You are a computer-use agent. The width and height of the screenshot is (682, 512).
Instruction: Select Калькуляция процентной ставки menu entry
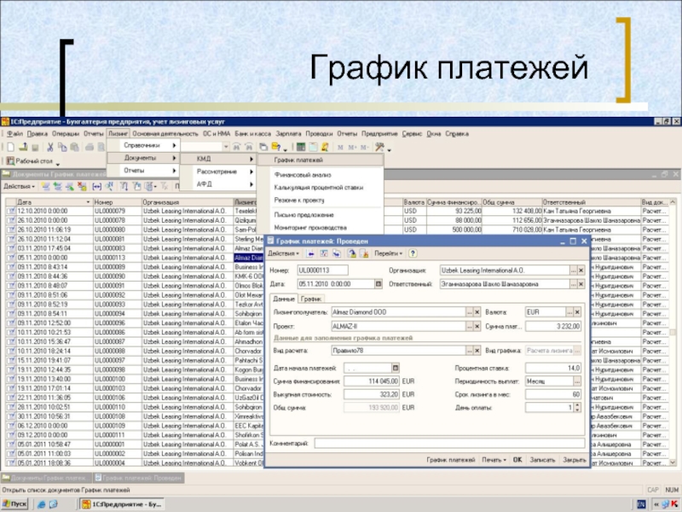(x=318, y=188)
